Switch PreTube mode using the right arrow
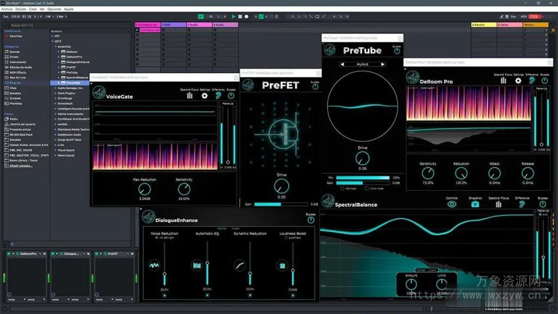This screenshot has width=558, height=314. click(x=383, y=64)
